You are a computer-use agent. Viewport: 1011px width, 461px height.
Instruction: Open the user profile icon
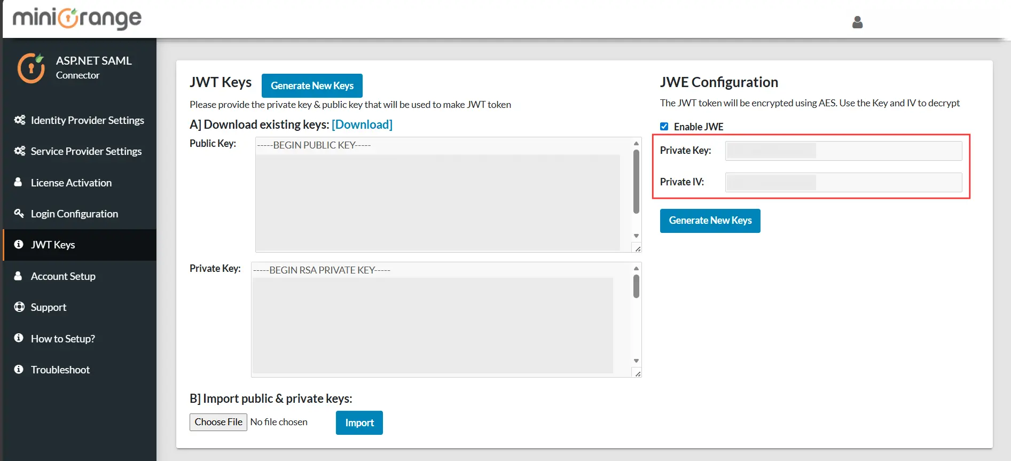857,22
